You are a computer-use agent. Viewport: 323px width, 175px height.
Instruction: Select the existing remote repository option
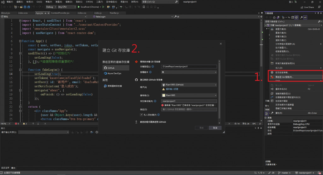click(x=113, y=86)
